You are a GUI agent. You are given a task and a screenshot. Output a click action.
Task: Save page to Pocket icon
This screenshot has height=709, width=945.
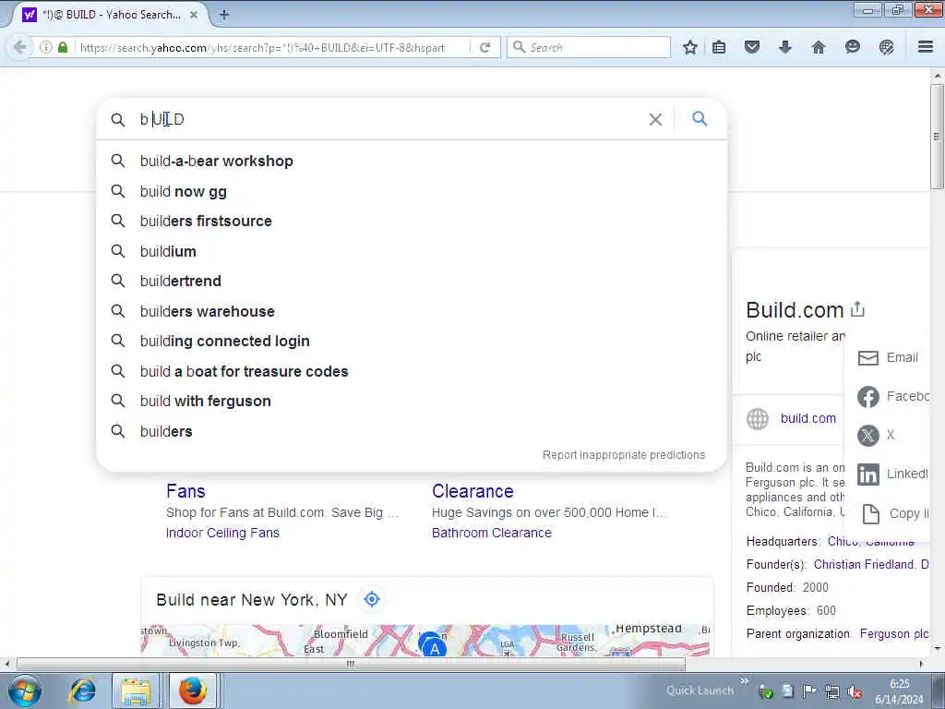coord(751,47)
